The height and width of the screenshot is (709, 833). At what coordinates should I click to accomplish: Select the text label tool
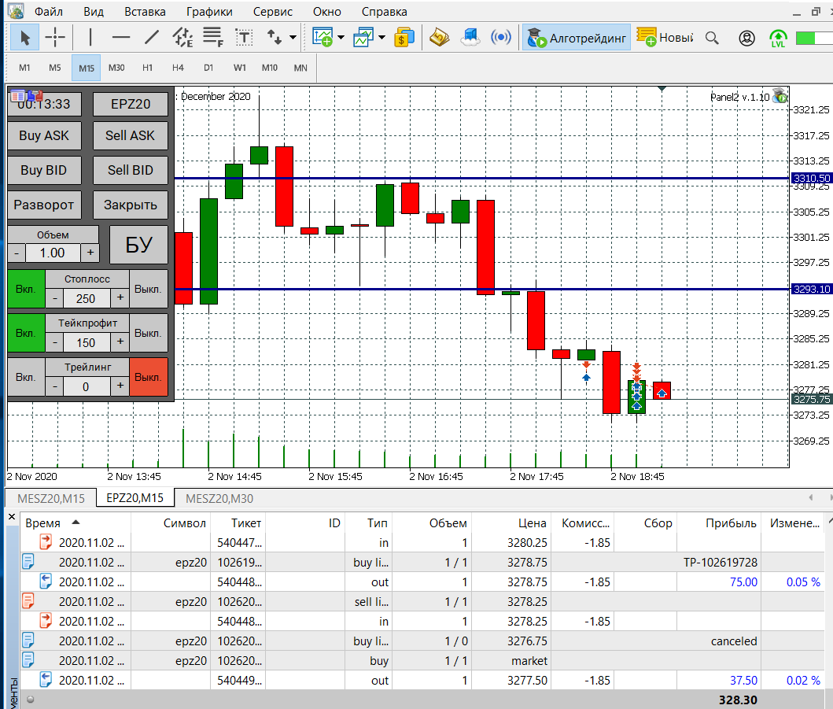244,37
